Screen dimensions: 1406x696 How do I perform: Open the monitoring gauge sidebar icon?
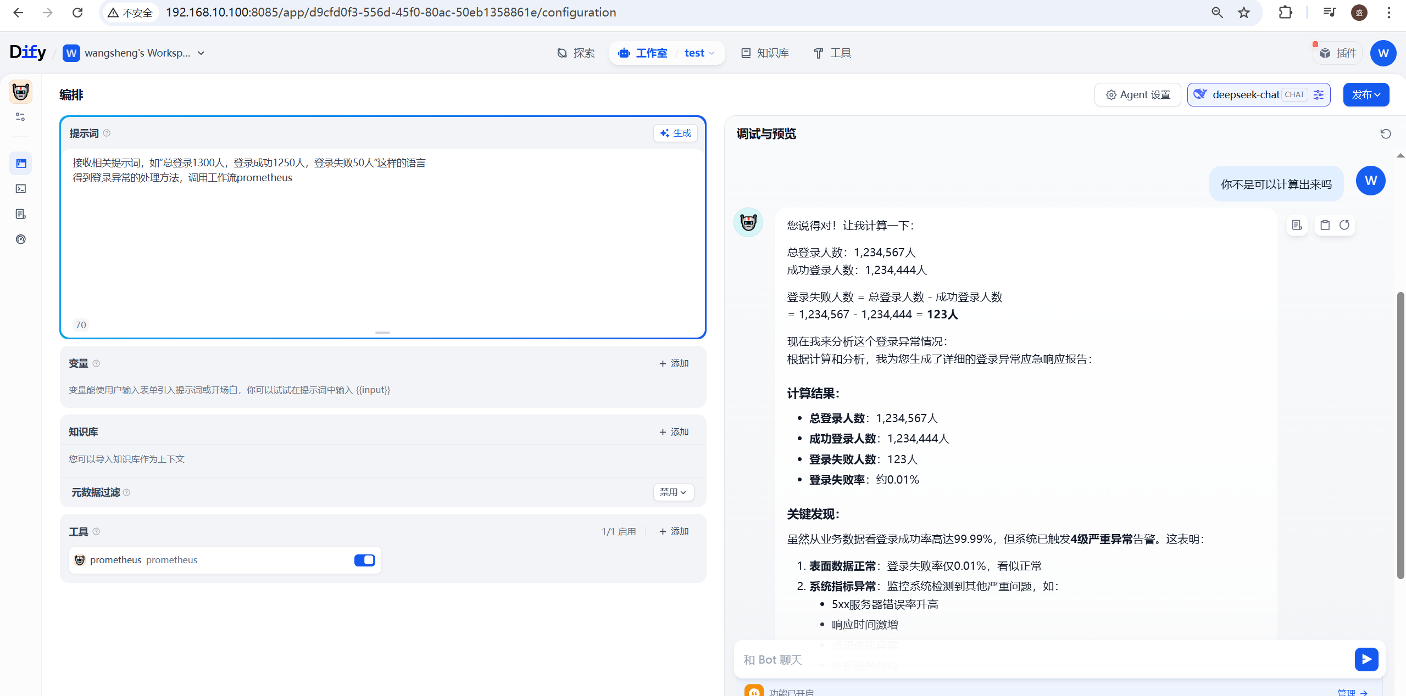(21, 239)
